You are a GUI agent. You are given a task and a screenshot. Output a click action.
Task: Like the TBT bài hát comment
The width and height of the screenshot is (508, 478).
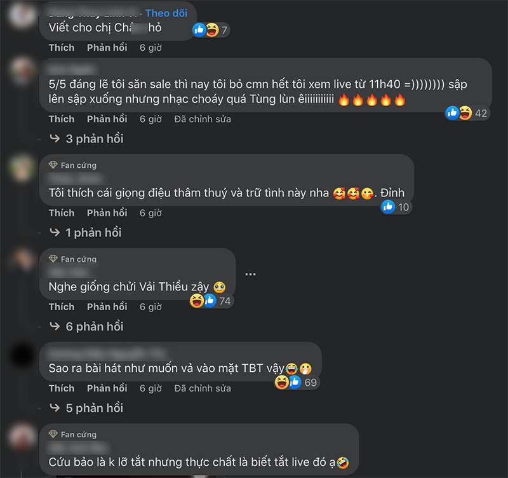[62, 388]
